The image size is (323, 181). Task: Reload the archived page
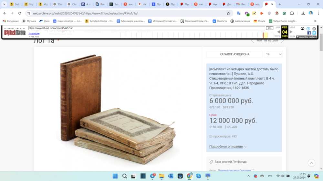(x=20, y=13)
